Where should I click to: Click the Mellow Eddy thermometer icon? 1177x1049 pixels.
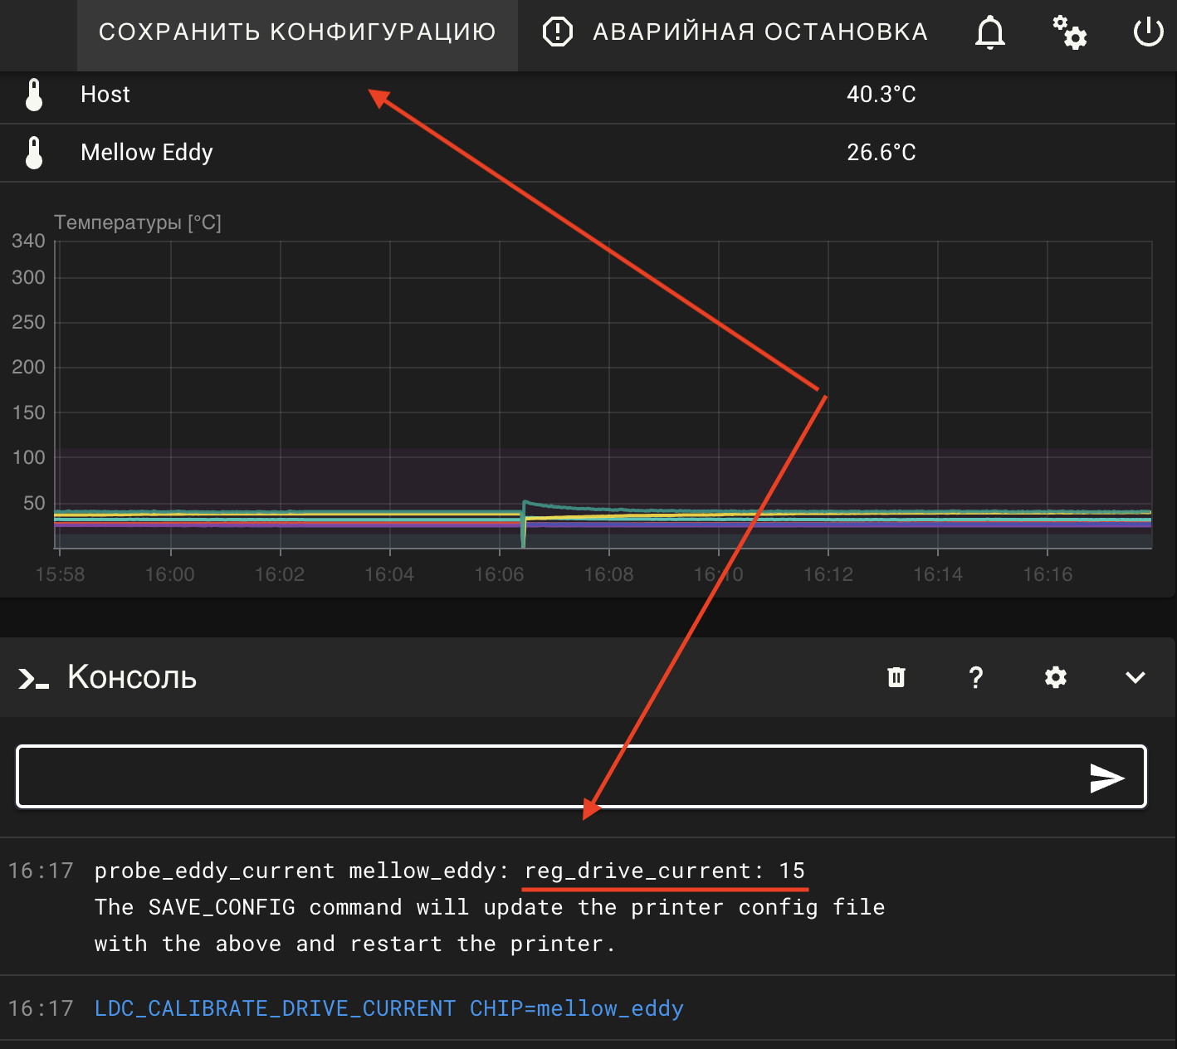click(34, 153)
